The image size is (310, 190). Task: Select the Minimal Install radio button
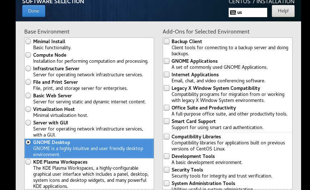coord(28,42)
